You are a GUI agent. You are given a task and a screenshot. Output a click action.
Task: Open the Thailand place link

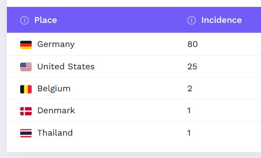coord(55,133)
